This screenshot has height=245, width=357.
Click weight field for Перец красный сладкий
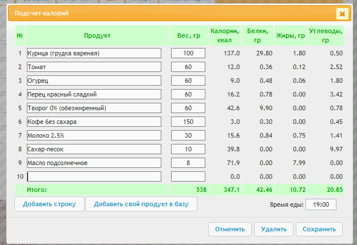[x=188, y=94]
